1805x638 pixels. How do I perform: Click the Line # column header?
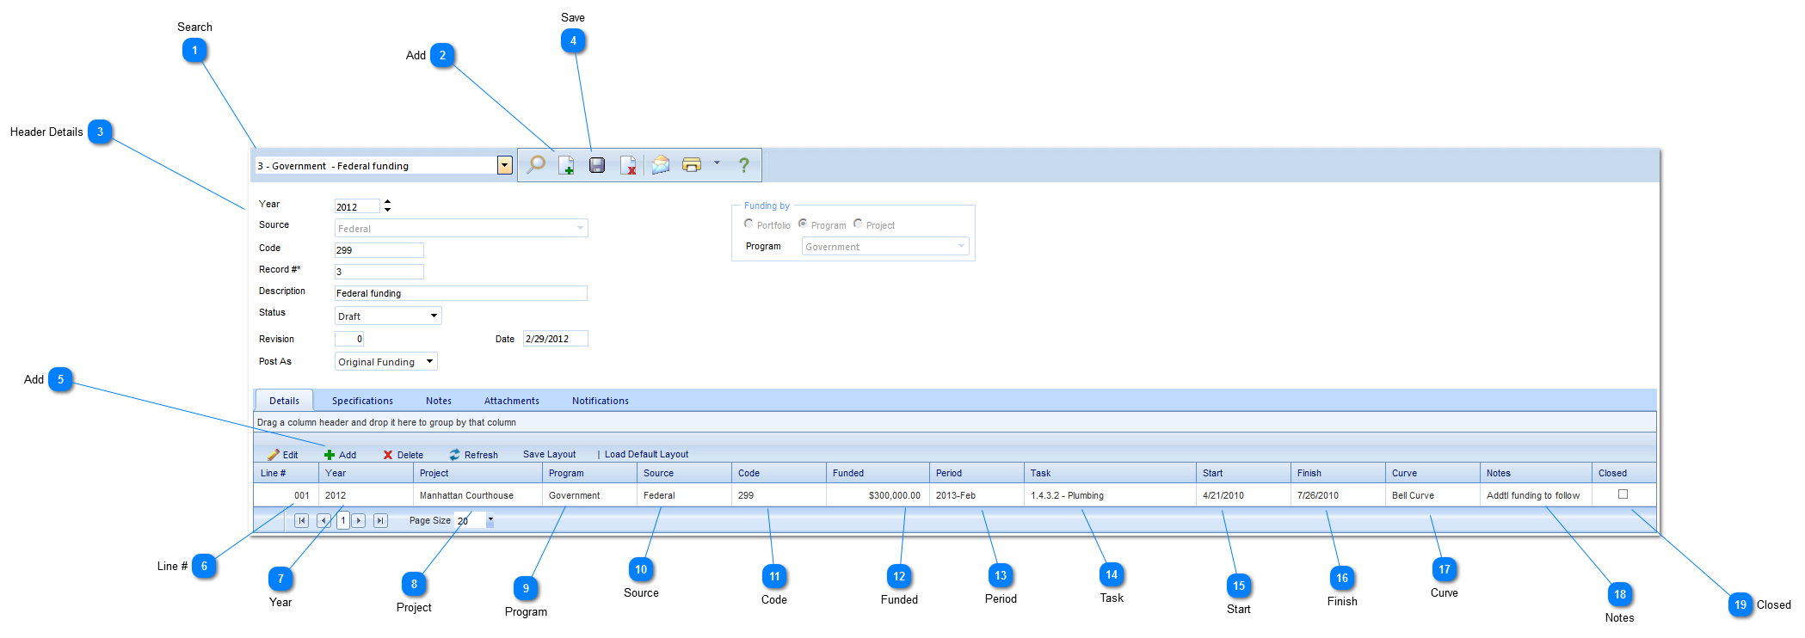[286, 473]
